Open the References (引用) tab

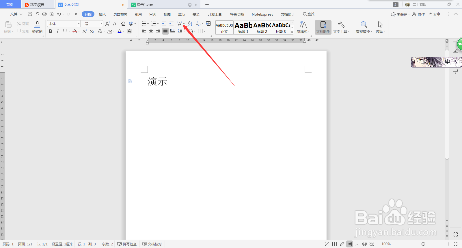point(138,14)
